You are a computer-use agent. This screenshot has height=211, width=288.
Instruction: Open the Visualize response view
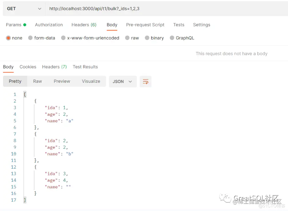pyautogui.click(x=91, y=81)
